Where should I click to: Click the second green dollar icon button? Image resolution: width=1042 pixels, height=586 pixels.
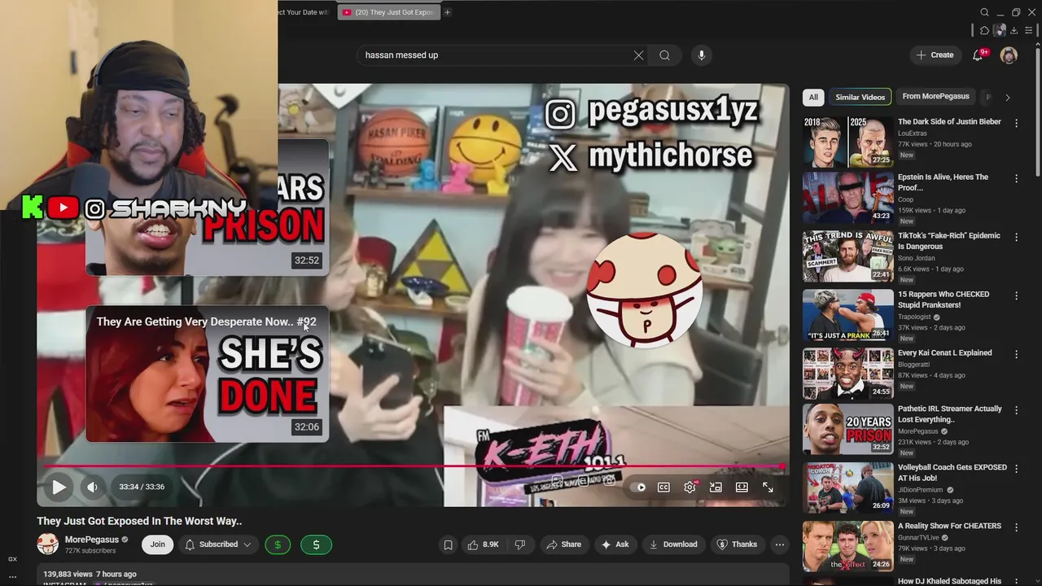pos(316,544)
